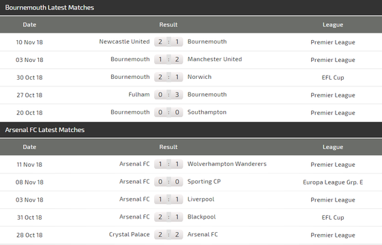
Task: Click the Arsenal vs Blackpool 2:1 score
Action: pos(168,217)
